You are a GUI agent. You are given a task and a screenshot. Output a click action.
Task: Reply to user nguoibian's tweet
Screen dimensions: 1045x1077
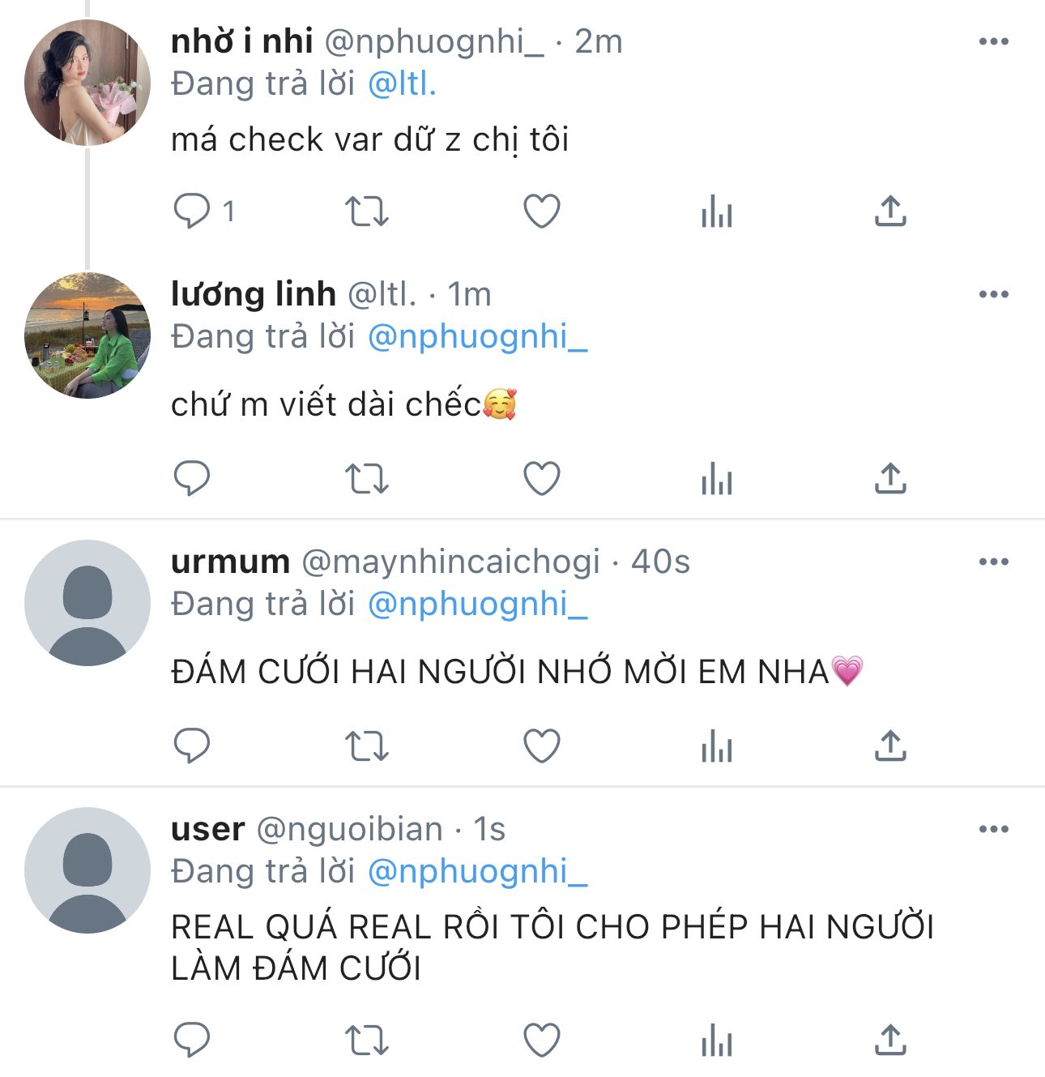tap(192, 1041)
